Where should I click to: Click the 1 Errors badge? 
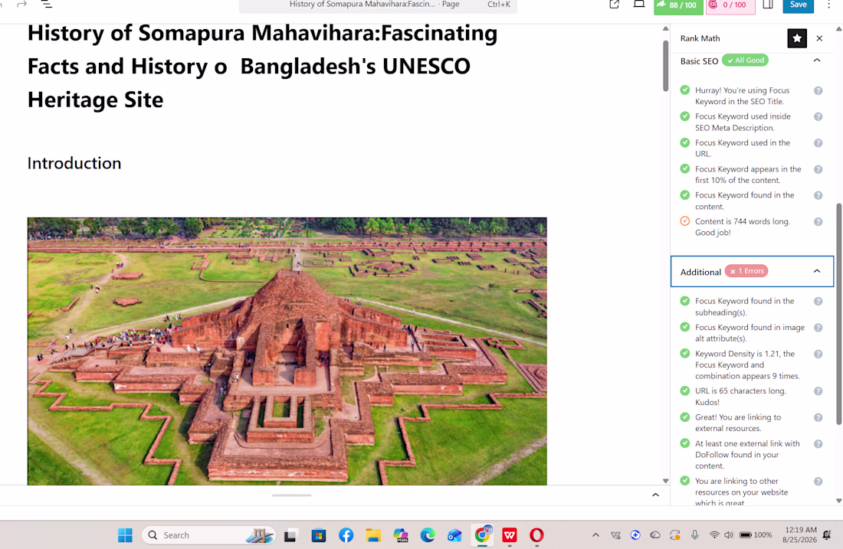746,271
